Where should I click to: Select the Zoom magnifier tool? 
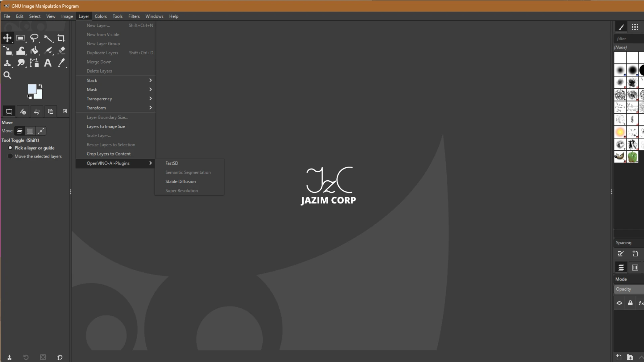click(x=7, y=75)
